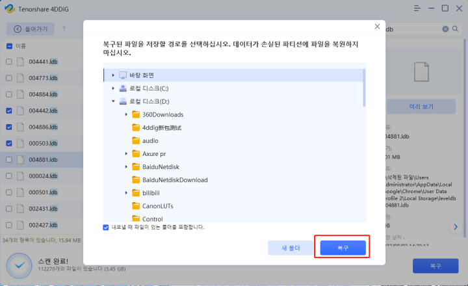Click the 로컬 디스크(C:) drive icon
The width and height of the screenshot is (468, 286).
tap(123, 88)
